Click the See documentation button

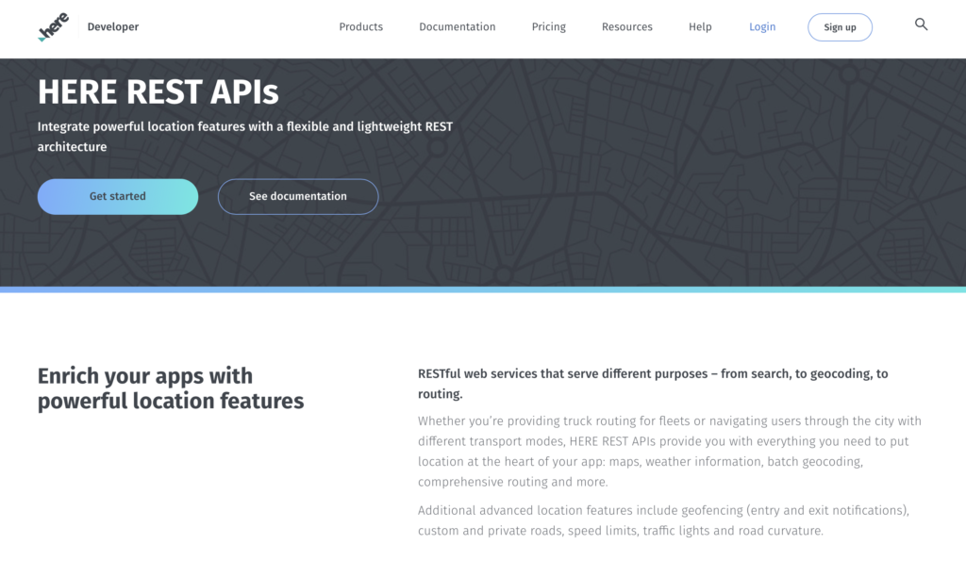(x=298, y=196)
